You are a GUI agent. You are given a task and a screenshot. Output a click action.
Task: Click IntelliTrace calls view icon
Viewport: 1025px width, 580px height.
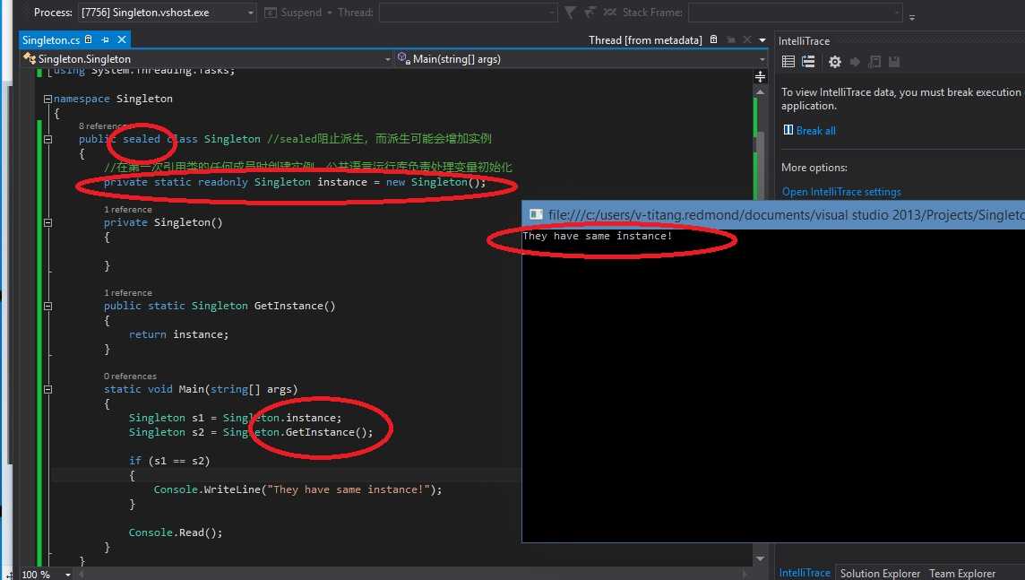click(x=809, y=62)
